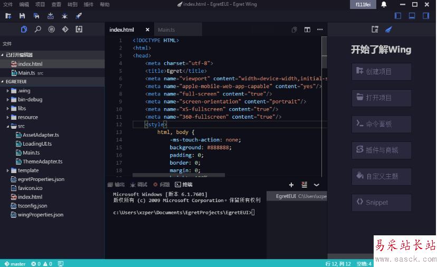Click the Wing feather icon in right panel
Image resolution: width=437 pixels, height=267 pixels.
(389, 29)
